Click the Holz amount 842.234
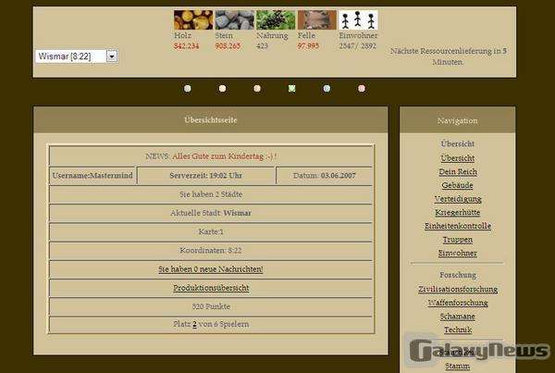Image resolution: width=555 pixels, height=373 pixels. (x=187, y=46)
